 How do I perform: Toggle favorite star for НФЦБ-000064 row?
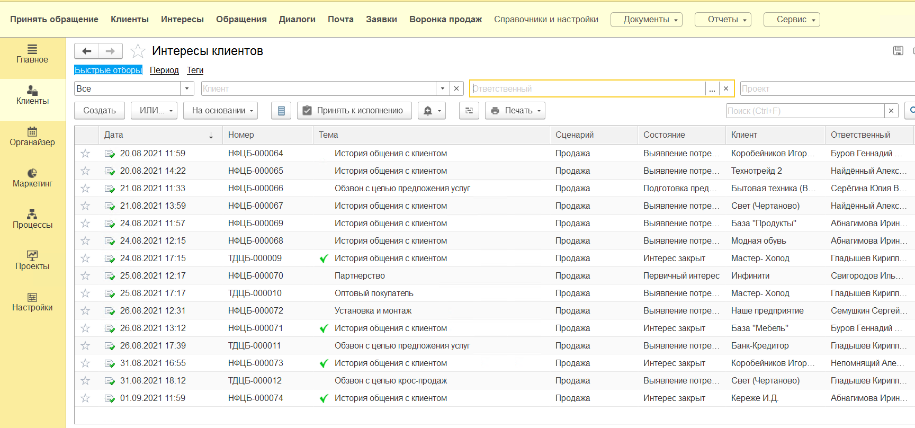(85, 154)
